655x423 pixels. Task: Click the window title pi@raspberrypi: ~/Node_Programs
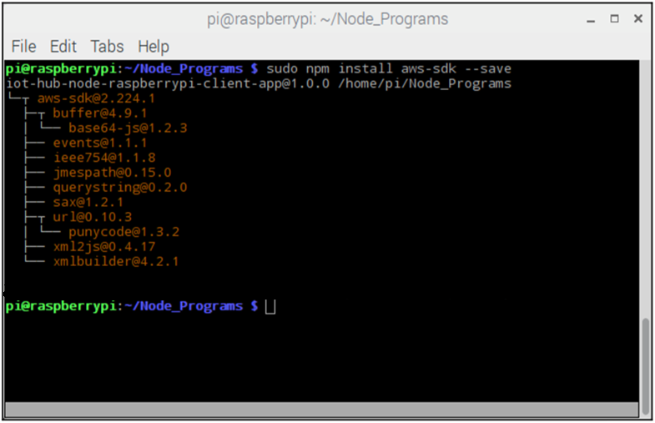pos(327,19)
